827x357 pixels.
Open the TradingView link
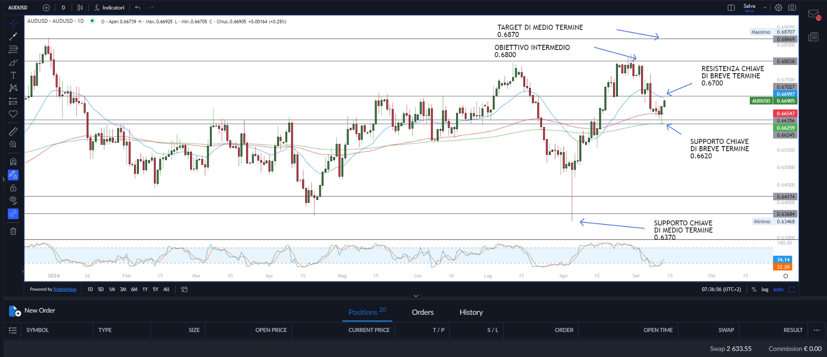(65, 289)
